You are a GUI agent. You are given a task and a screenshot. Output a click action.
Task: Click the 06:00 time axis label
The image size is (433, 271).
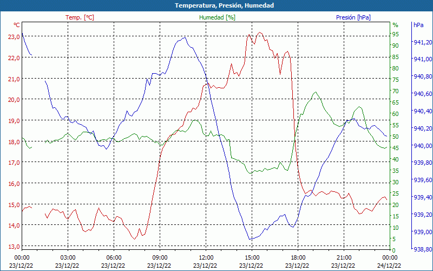point(114,258)
